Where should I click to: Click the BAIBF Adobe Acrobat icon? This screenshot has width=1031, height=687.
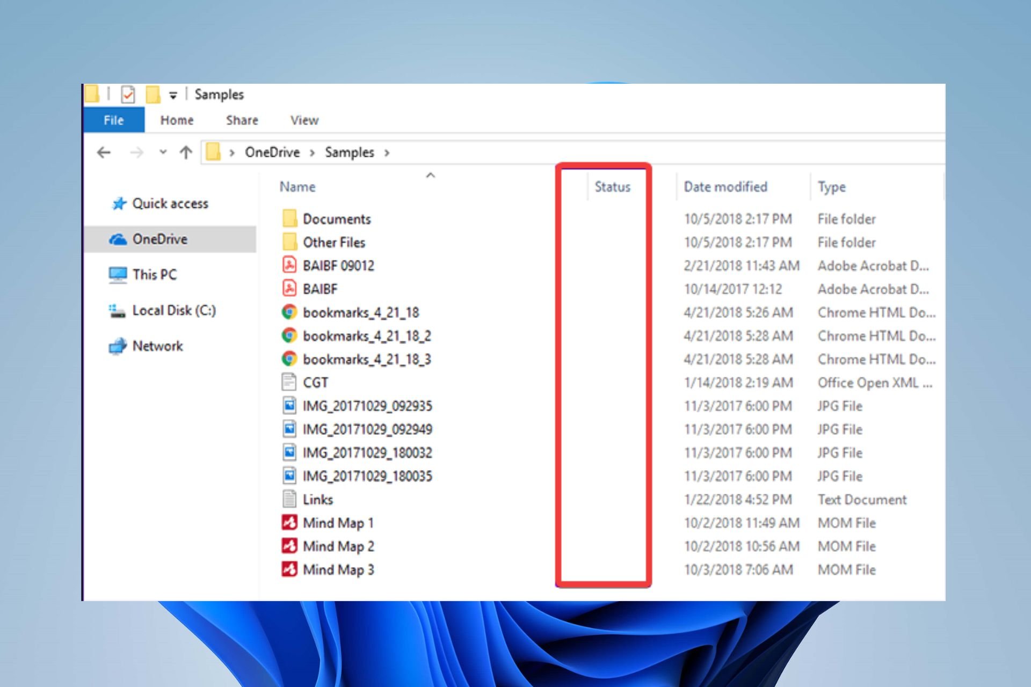289,289
